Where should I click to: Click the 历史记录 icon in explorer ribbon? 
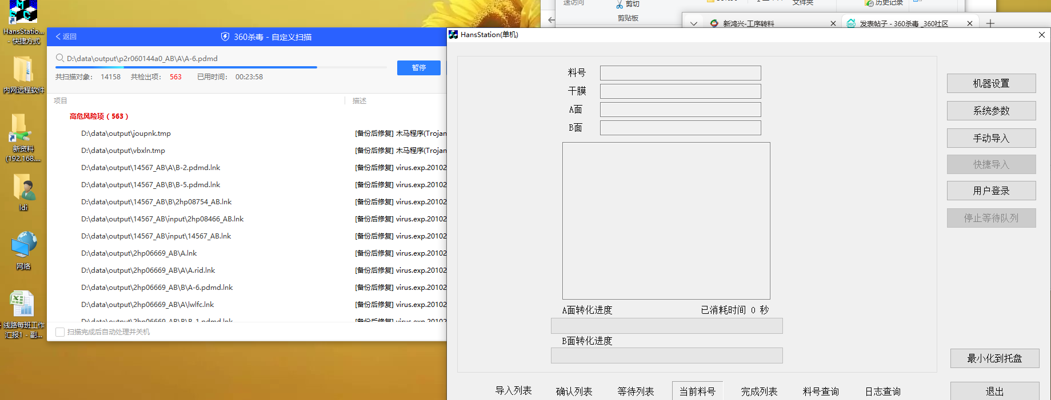coord(869,3)
